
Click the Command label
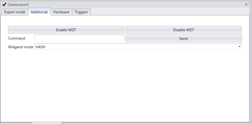(x=16, y=38)
